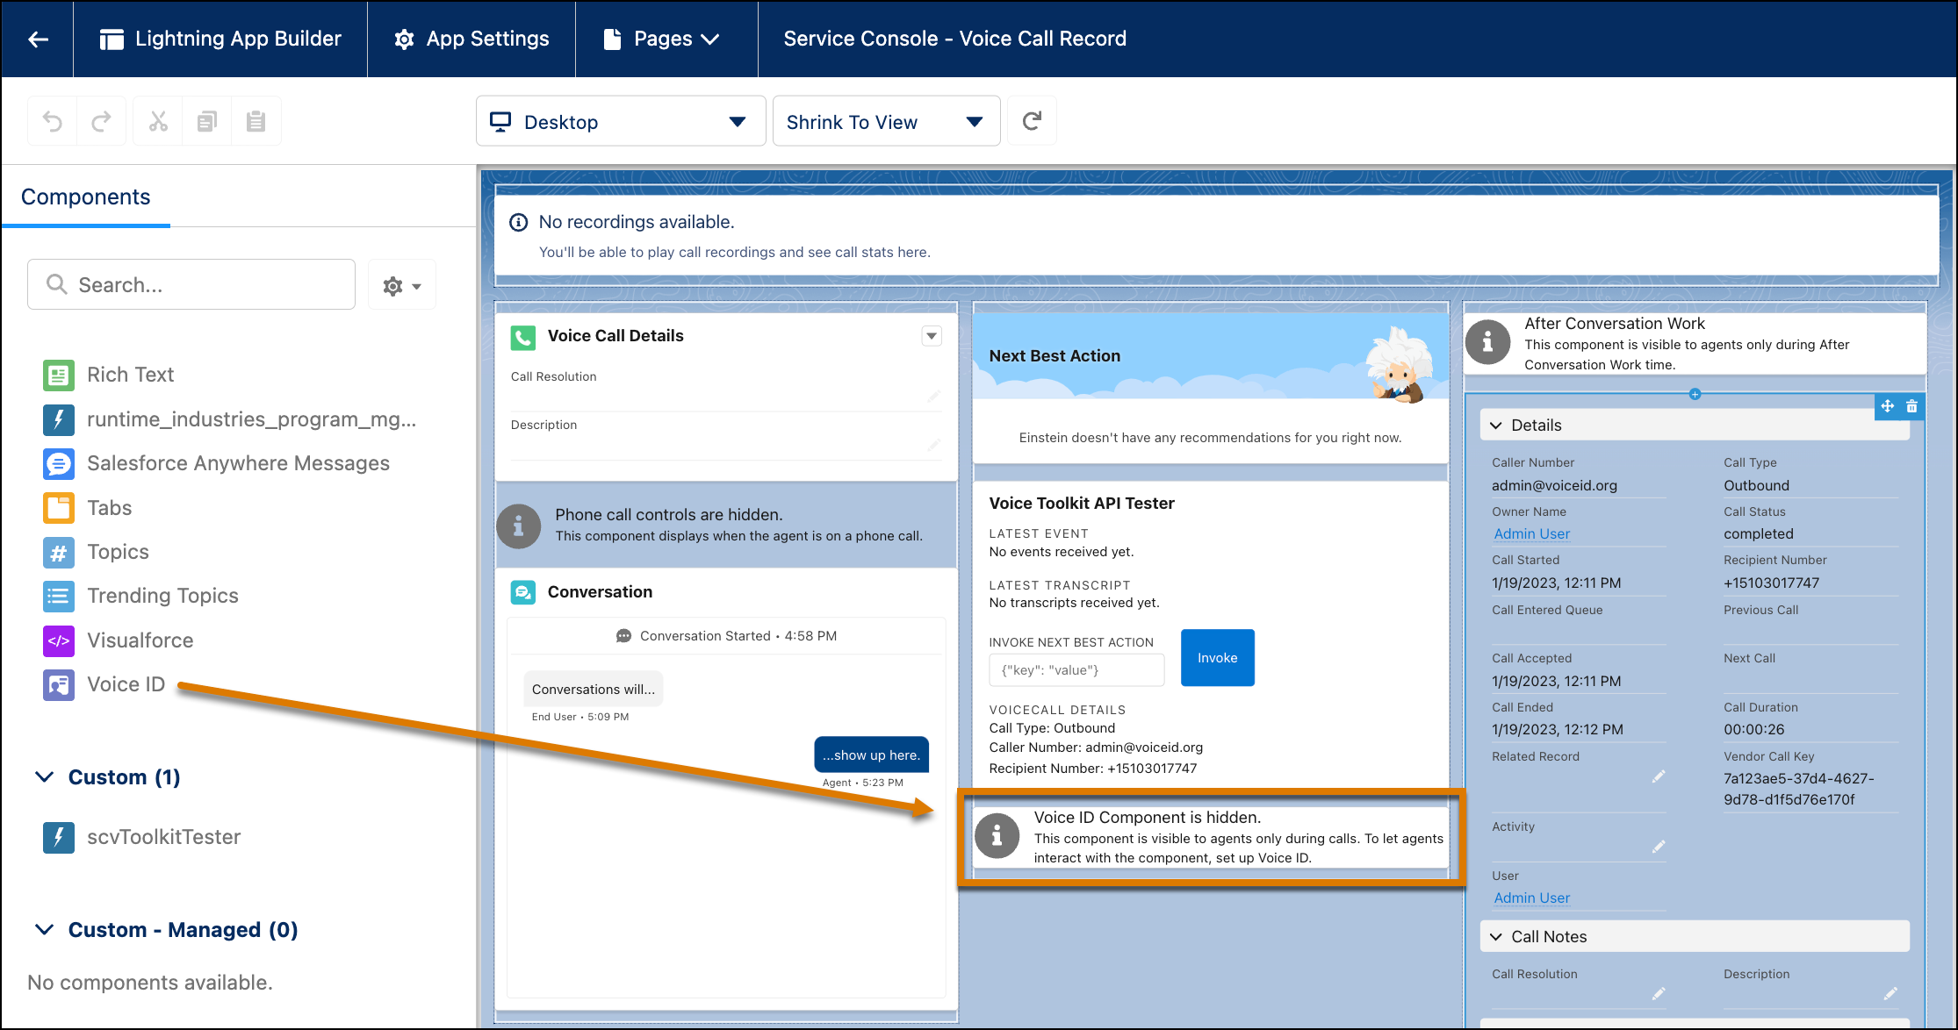The image size is (1958, 1030).
Task: Click the Service Console - Voice Call Record title
Action: (955, 39)
